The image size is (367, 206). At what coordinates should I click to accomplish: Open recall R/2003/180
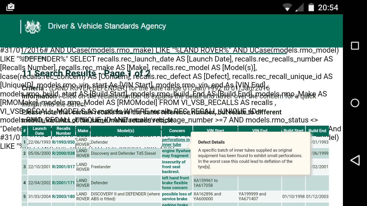click(63, 197)
